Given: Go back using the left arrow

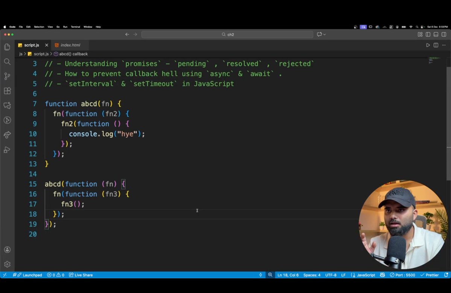Looking at the screenshot, I should 127,35.
